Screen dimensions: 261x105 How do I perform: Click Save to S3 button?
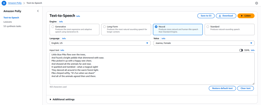pos(206,16)
